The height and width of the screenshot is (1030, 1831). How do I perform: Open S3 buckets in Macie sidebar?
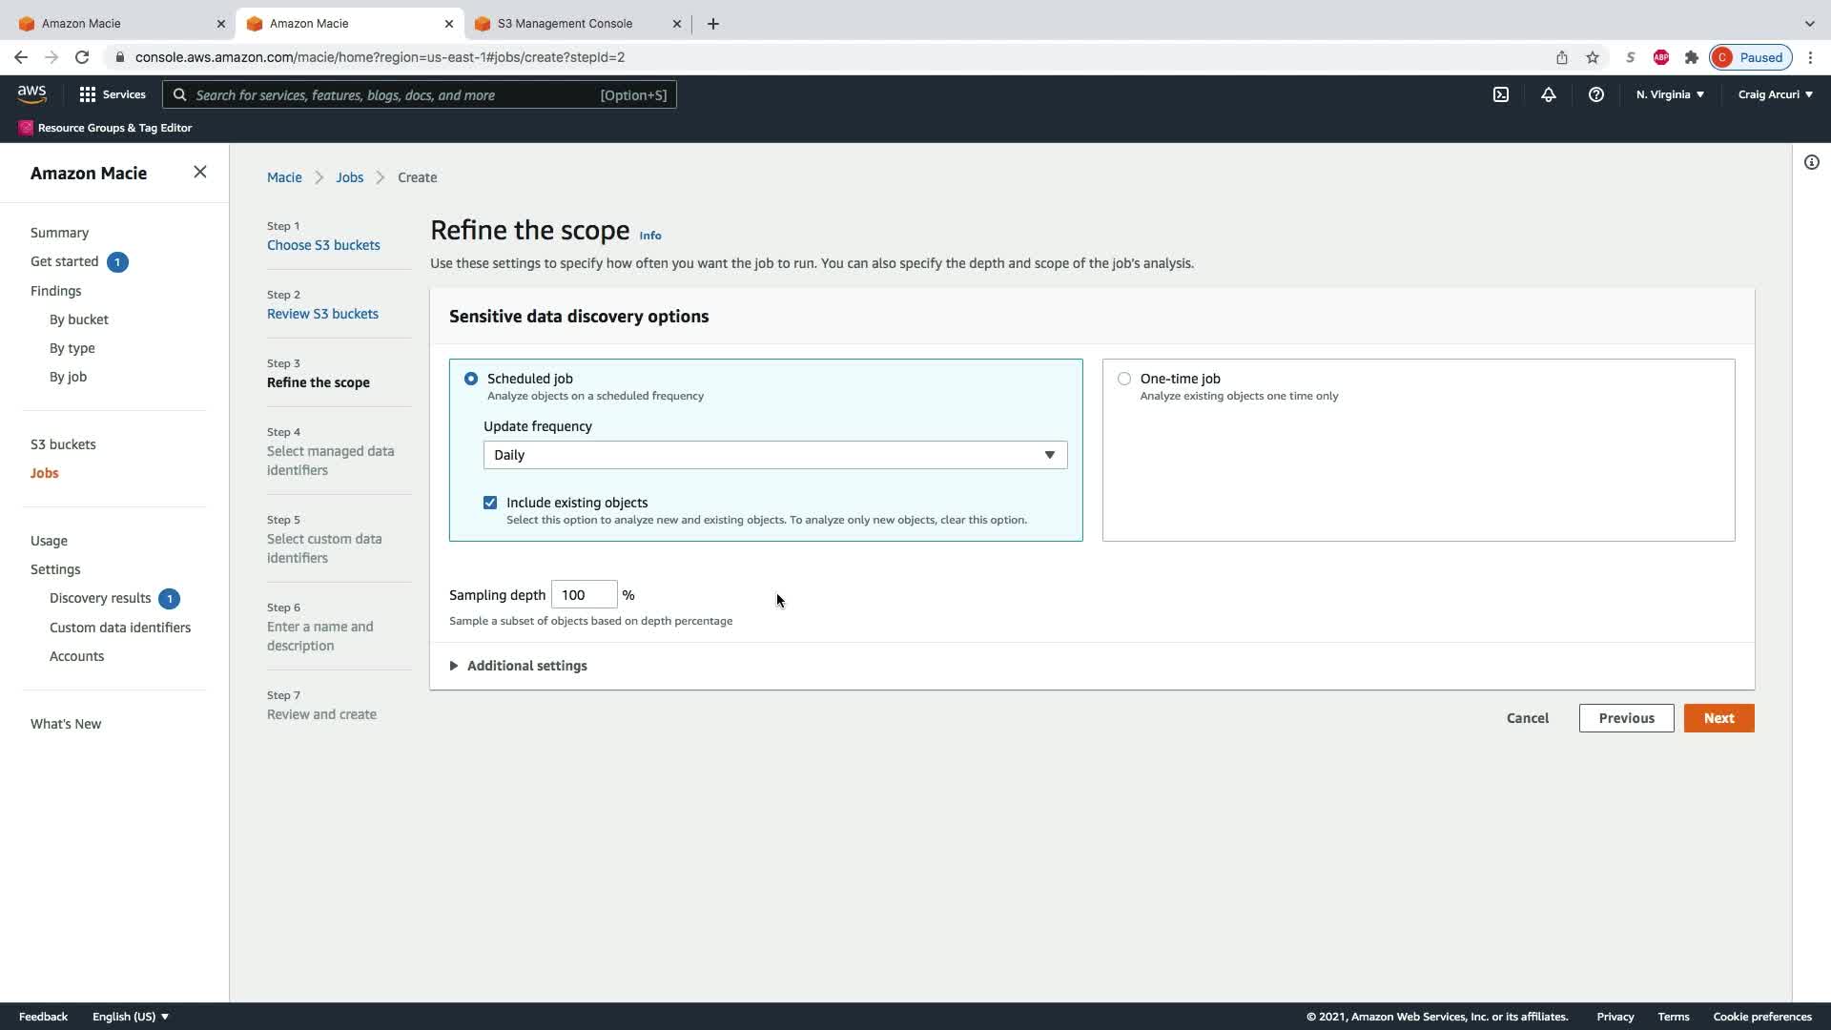pyautogui.click(x=63, y=444)
